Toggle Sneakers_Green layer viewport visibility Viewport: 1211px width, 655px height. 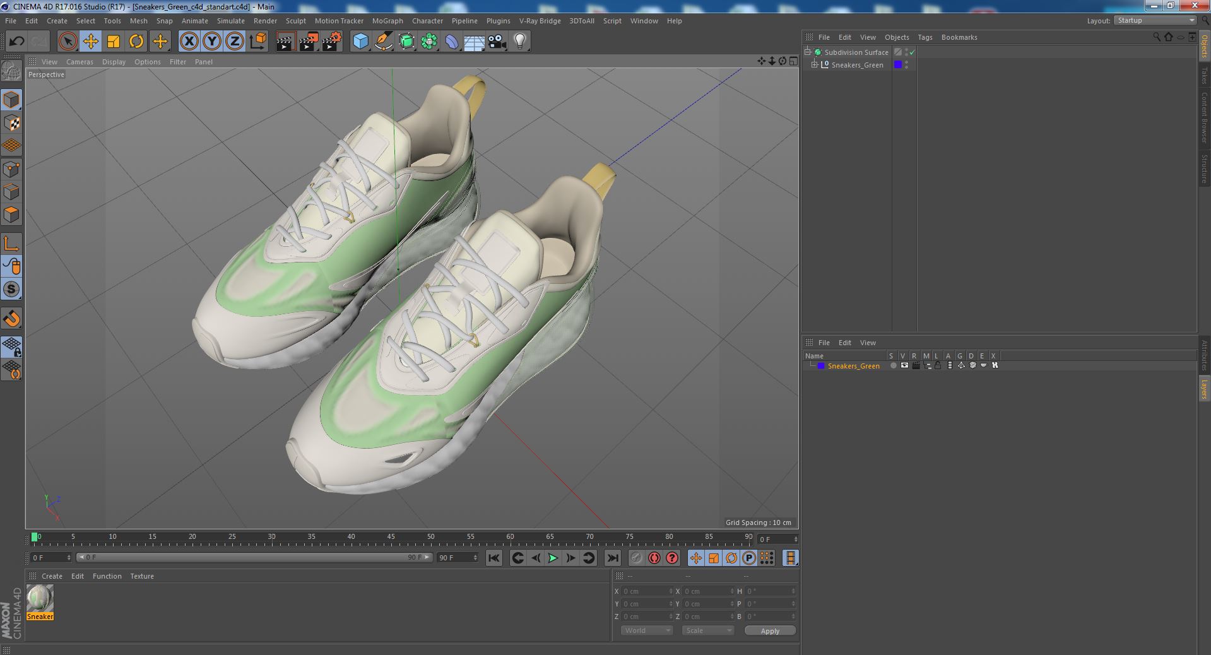904,365
